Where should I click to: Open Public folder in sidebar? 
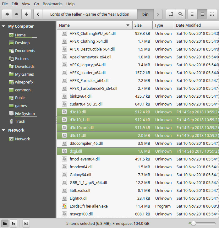pyautogui.click(x=20, y=98)
